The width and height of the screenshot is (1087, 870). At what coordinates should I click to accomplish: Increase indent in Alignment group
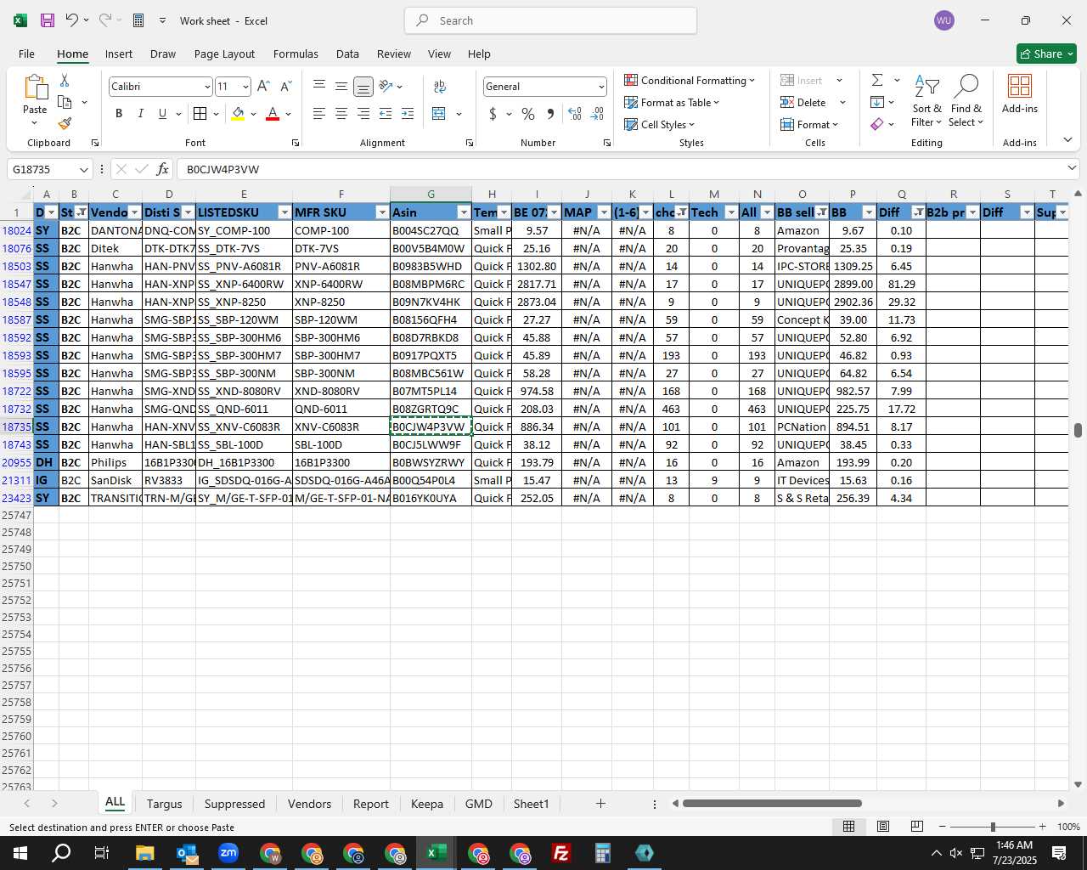pos(408,114)
